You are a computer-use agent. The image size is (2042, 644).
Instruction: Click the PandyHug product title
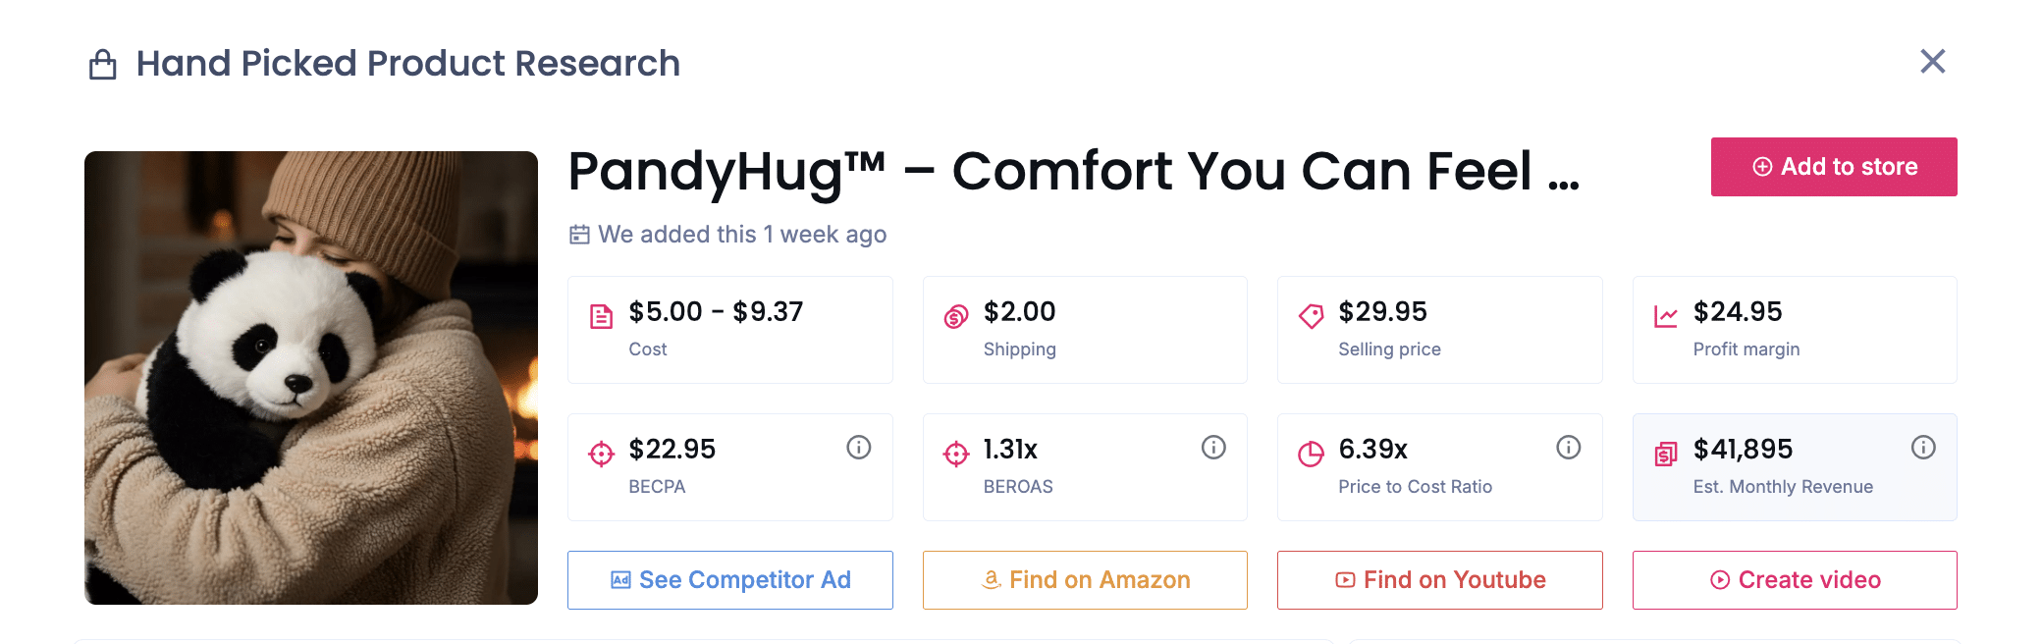pyautogui.click(x=1073, y=171)
